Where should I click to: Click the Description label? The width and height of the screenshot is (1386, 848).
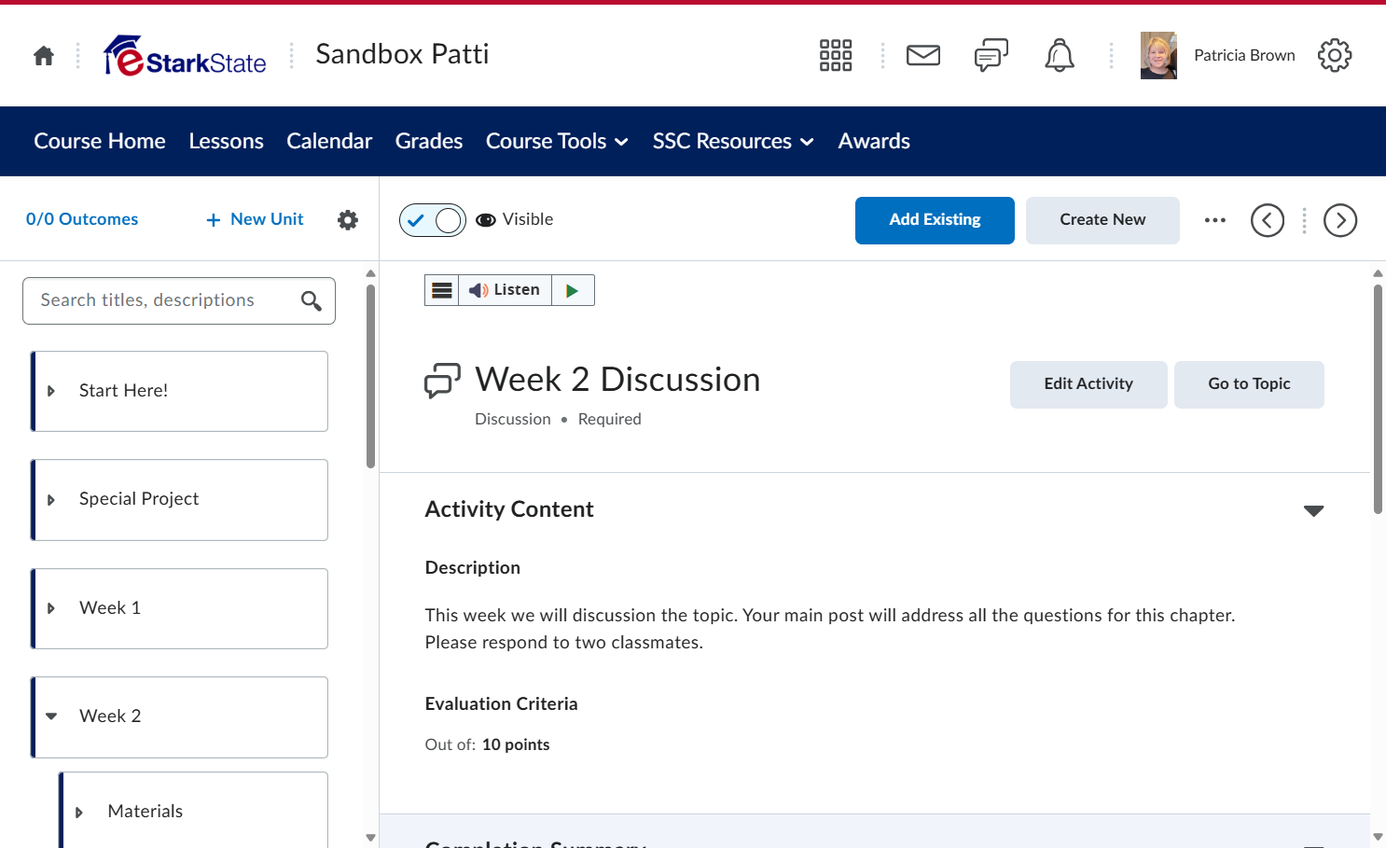[472, 568]
